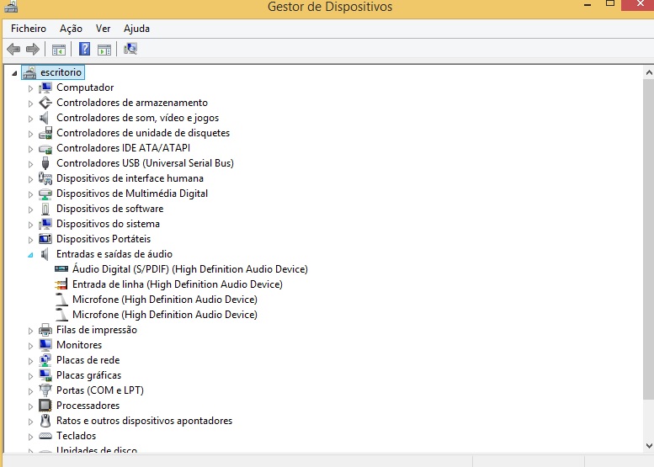Click the USB plug icon
Viewport: 654px width, 467px height.
coord(45,163)
